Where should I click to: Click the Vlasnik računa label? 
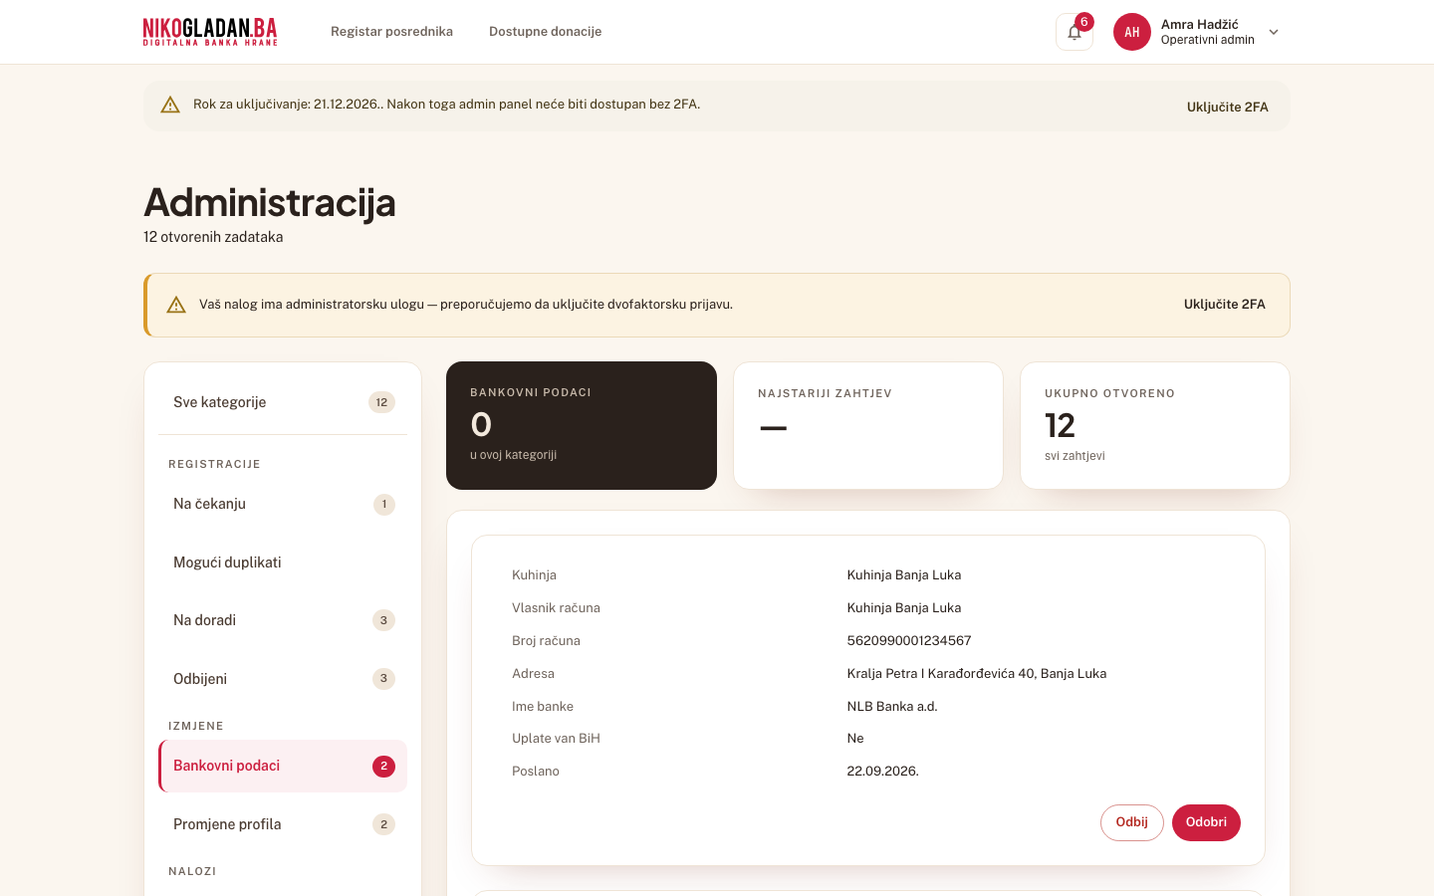[556, 607]
